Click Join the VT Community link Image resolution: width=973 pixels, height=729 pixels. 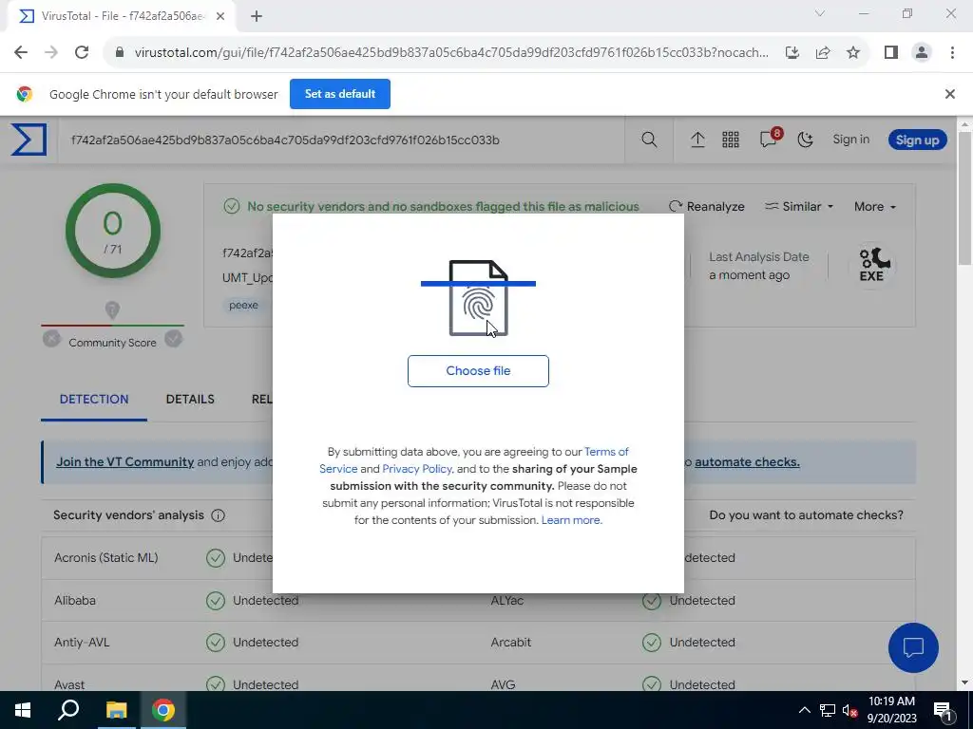[124, 462]
